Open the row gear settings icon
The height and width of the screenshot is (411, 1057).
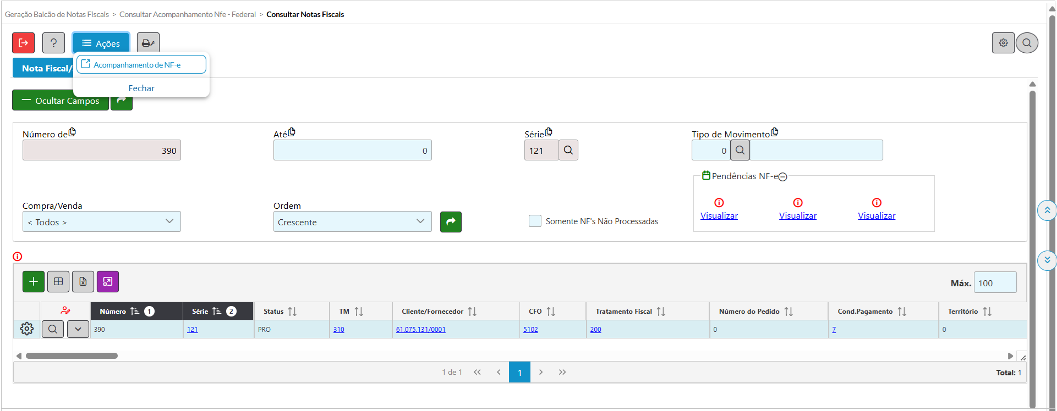tap(26, 329)
